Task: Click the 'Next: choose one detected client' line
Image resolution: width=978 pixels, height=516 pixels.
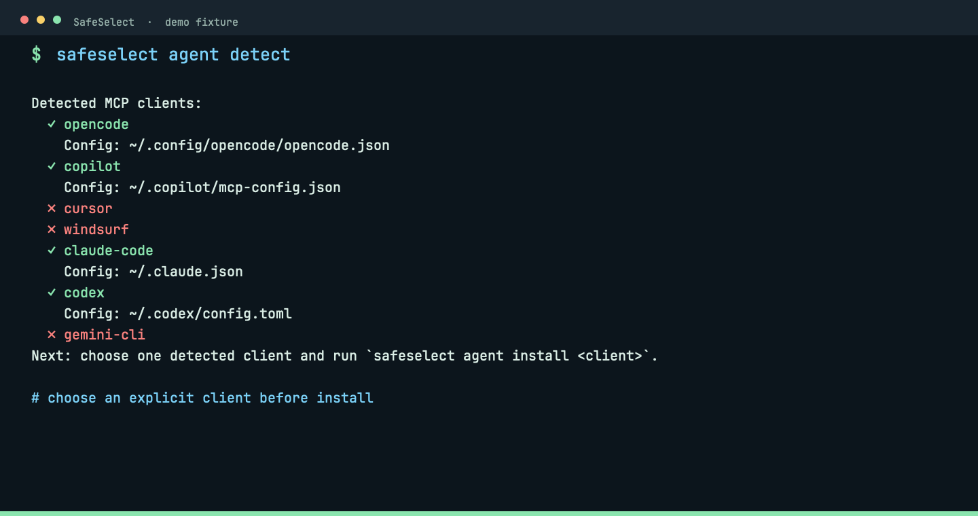Action: point(345,356)
